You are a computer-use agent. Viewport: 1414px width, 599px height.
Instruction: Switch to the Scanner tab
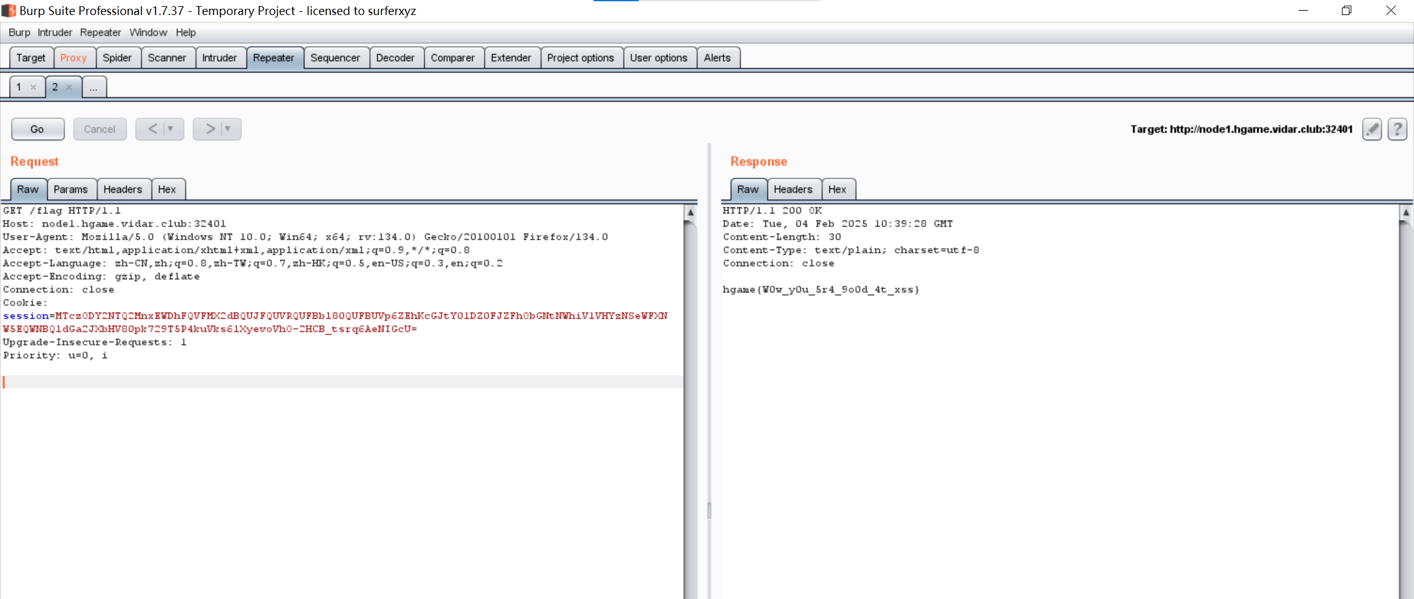(167, 58)
